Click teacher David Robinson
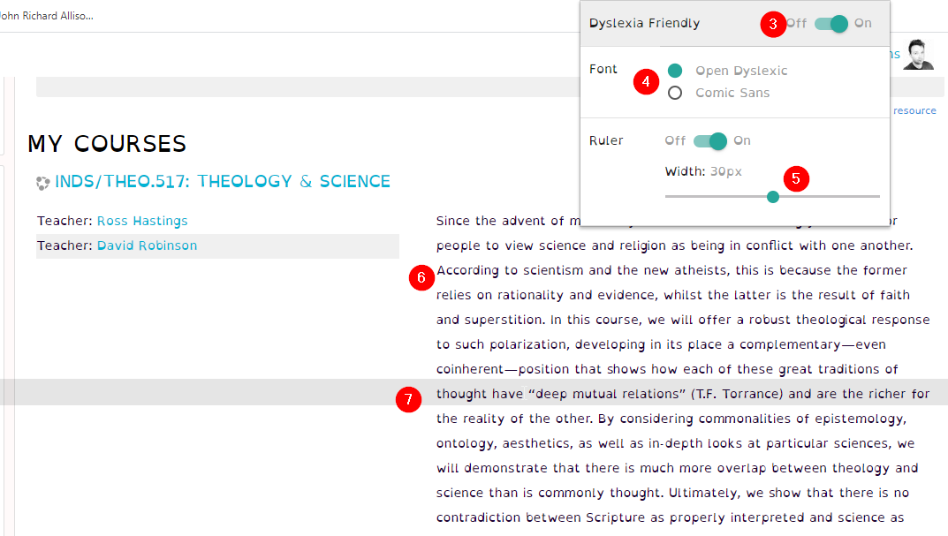948x536 pixels. tap(148, 245)
